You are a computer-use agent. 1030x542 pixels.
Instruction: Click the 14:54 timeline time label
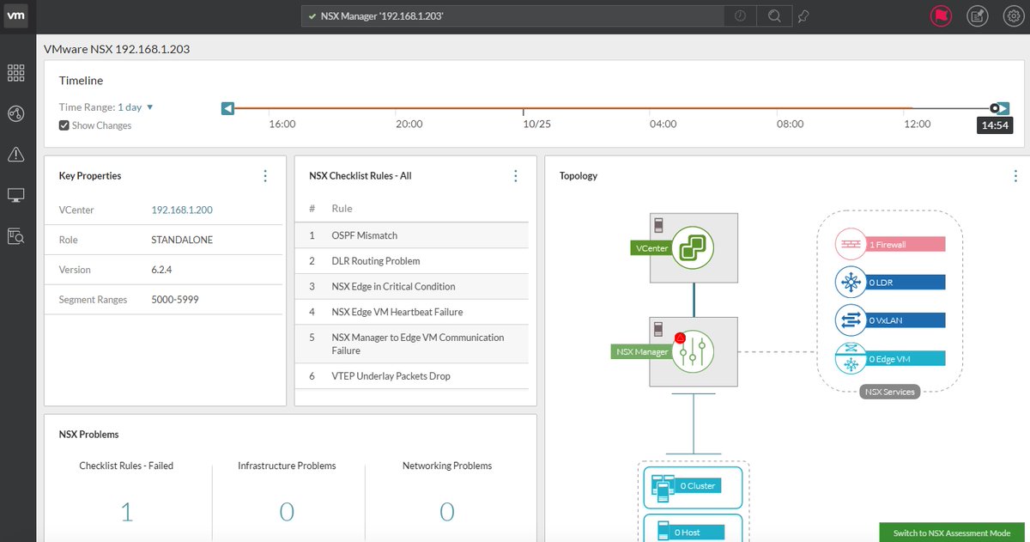(x=995, y=125)
